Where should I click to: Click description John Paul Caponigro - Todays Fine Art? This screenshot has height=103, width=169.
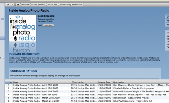coord(133,101)
